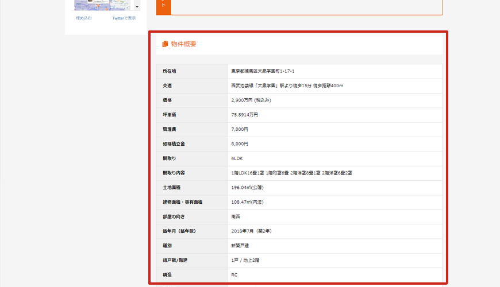Viewport: 500px width, 287px height.
Task: Select the 物件概要 heading text
Action: tap(183, 44)
